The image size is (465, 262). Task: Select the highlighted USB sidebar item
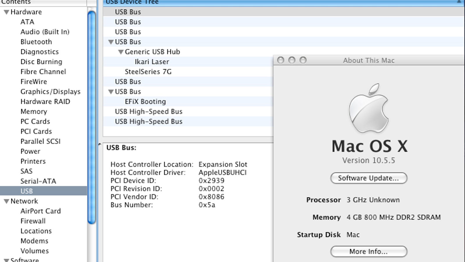[43, 191]
